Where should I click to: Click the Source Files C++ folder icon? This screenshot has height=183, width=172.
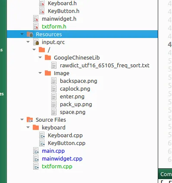30,120
